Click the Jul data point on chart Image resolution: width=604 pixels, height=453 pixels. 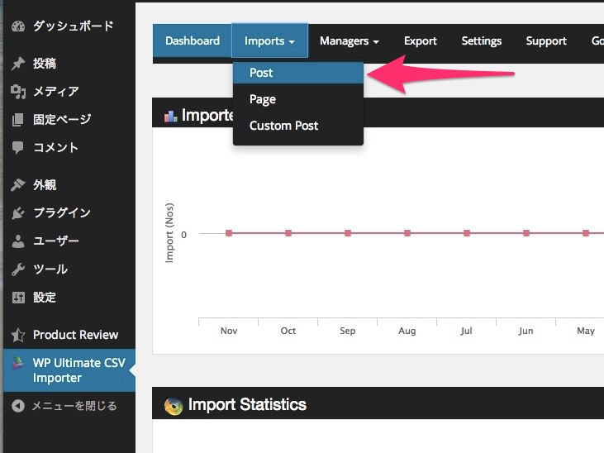[467, 233]
